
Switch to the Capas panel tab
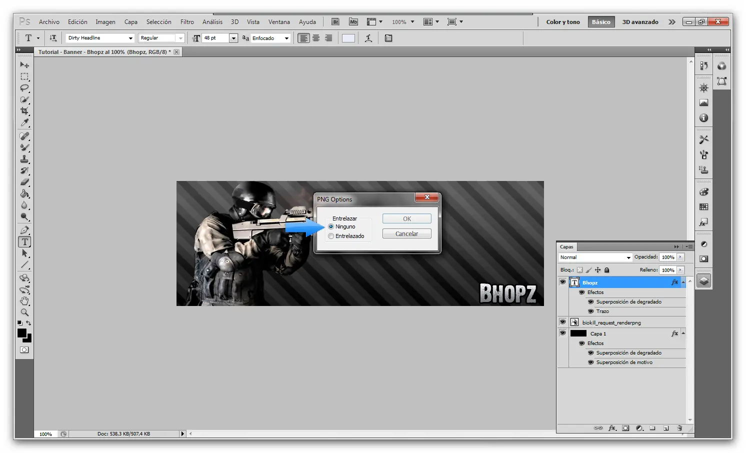(566, 246)
